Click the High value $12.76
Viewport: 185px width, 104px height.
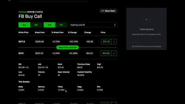(x=100, y=67)
